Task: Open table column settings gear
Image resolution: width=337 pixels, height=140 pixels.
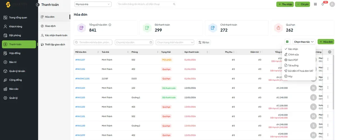Action: [330, 52]
